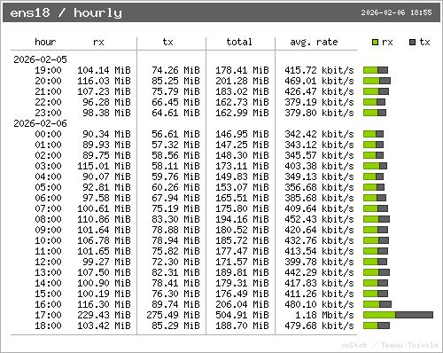443x353 pixels.
Task: Click the 'tx' column header
Action: pyautogui.click(x=167, y=42)
